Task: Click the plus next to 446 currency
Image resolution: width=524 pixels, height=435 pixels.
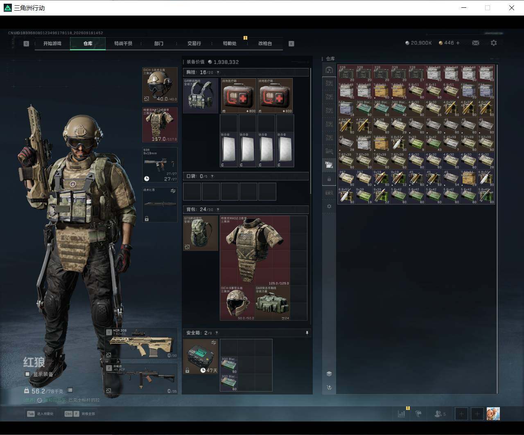Action: coord(458,43)
